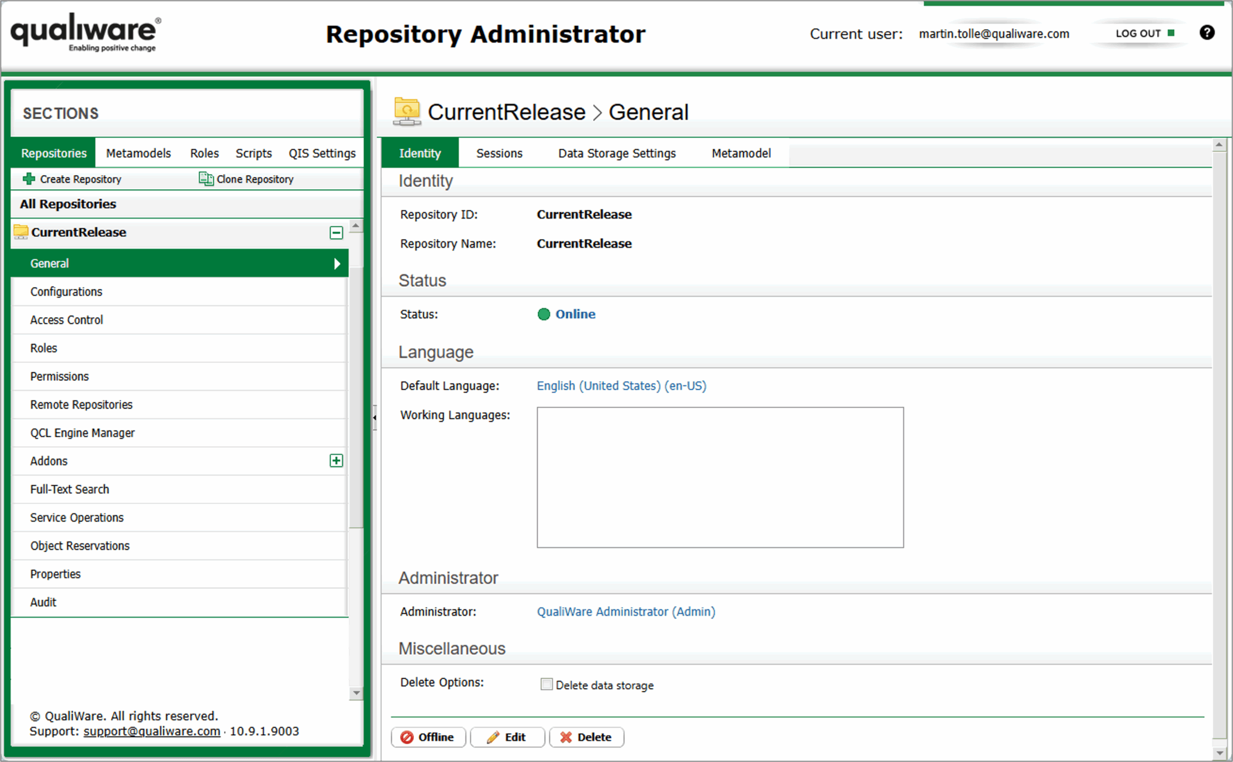Click the Clone Repository documents icon
The width and height of the screenshot is (1233, 762).
(x=206, y=179)
